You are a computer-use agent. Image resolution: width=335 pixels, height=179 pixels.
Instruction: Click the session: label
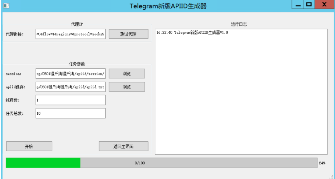(14, 74)
